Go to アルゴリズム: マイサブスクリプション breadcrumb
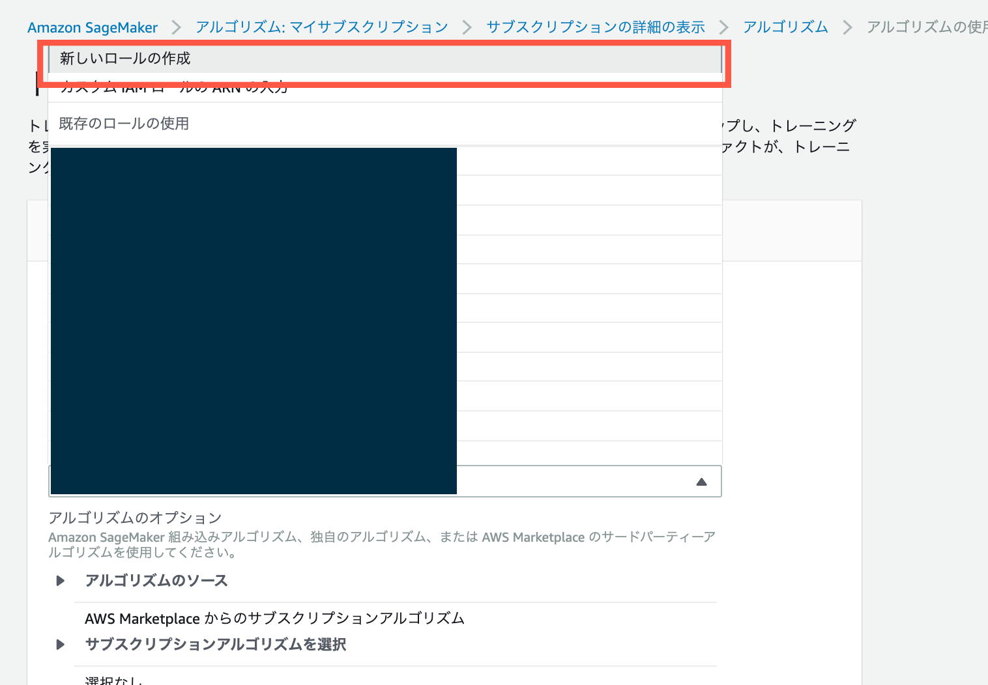Screen dimensions: 988x685 click(x=322, y=27)
